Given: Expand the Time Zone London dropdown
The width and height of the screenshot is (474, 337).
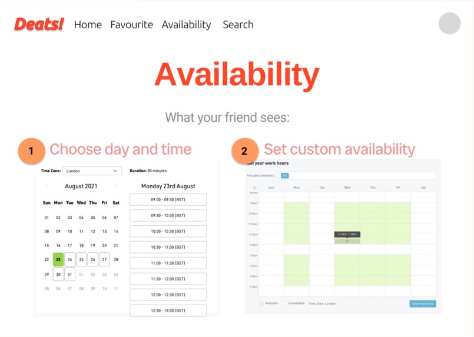Looking at the screenshot, I should coord(92,171).
